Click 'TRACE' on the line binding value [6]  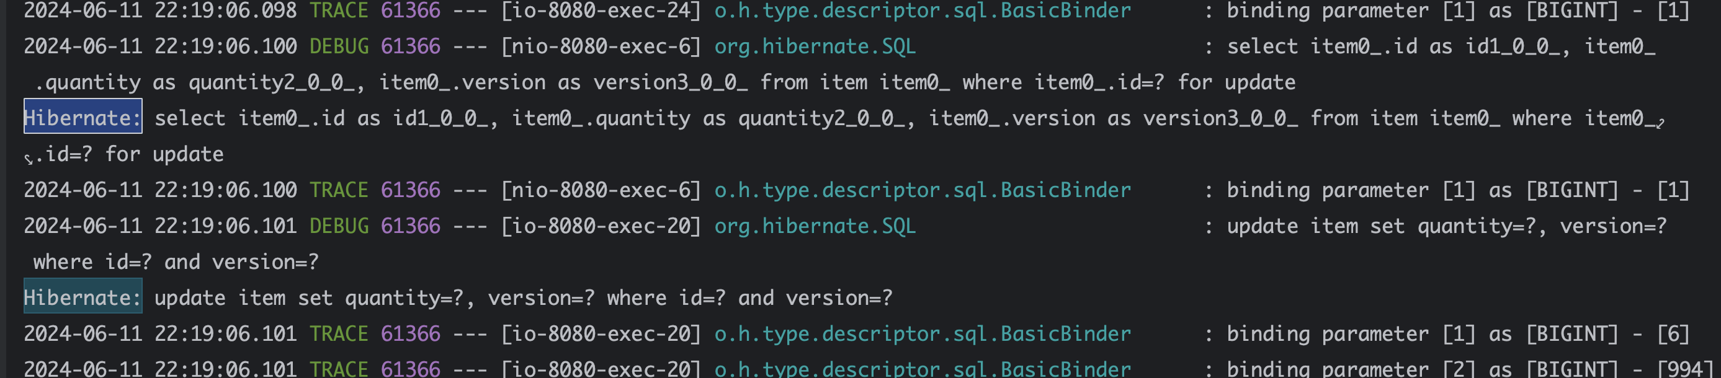[339, 333]
